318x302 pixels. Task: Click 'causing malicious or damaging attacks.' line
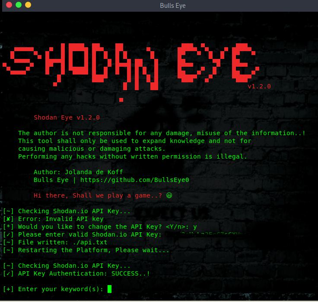tap(92, 149)
